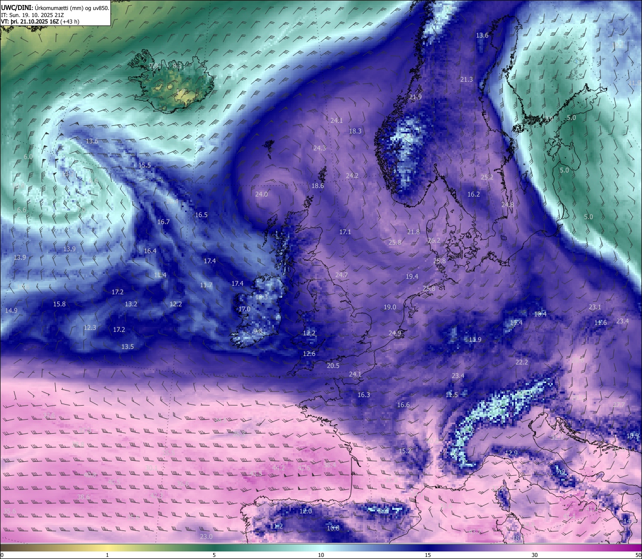Click the 16.6 value over eastern France
The width and height of the screenshot is (642, 559).
[403, 405]
